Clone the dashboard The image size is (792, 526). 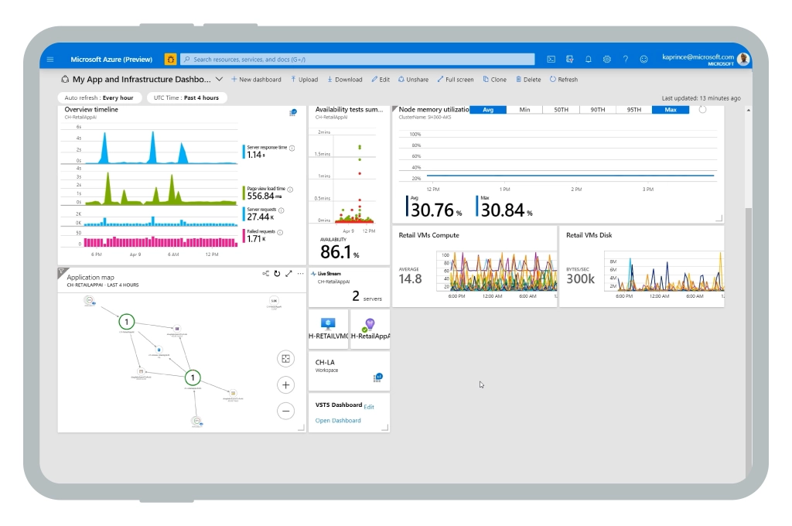click(494, 80)
